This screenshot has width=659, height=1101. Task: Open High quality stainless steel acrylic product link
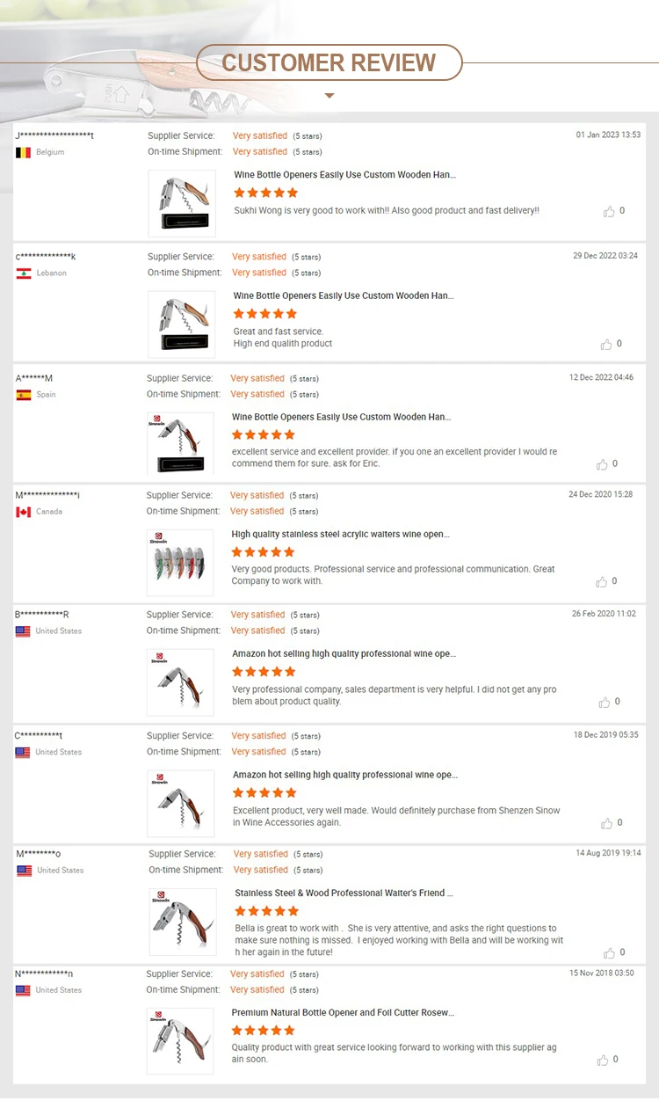(341, 534)
